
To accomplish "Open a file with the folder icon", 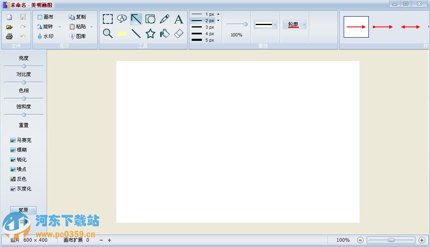I will [x=9, y=27].
